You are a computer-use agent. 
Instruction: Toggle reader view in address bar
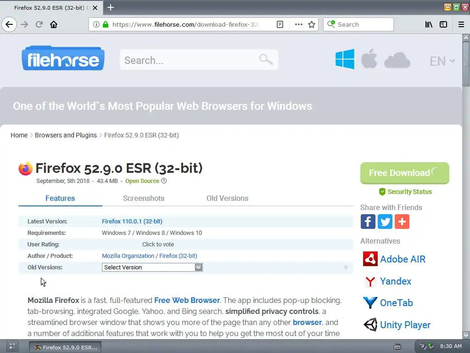pos(280,24)
